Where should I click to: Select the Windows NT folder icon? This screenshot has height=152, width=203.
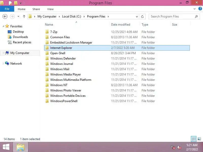click(47, 85)
